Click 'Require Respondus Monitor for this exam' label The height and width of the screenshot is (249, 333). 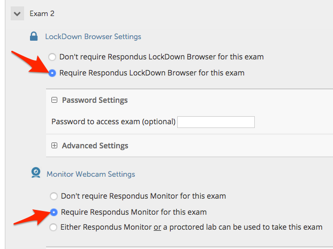134,212
